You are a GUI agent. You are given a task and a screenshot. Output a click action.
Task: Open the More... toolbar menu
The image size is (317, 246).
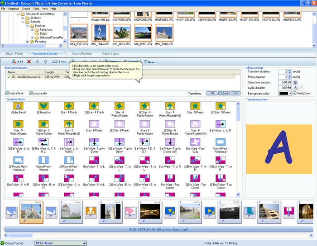[151, 62]
